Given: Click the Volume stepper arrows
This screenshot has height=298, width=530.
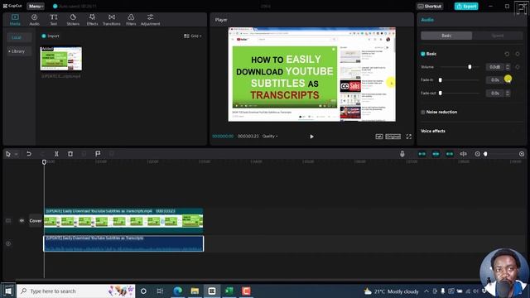Looking at the screenshot, I should coord(508,67).
